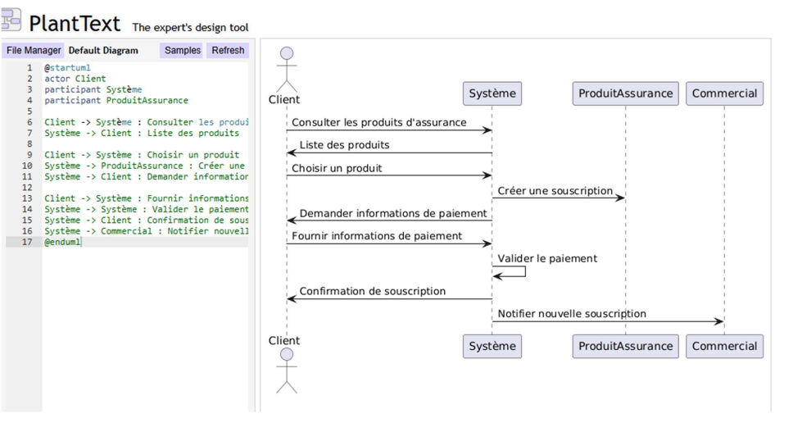The height and width of the screenshot is (432, 793).
Task: Click code line 'Client -> Système : Choisir un produit'
Action: coord(142,155)
